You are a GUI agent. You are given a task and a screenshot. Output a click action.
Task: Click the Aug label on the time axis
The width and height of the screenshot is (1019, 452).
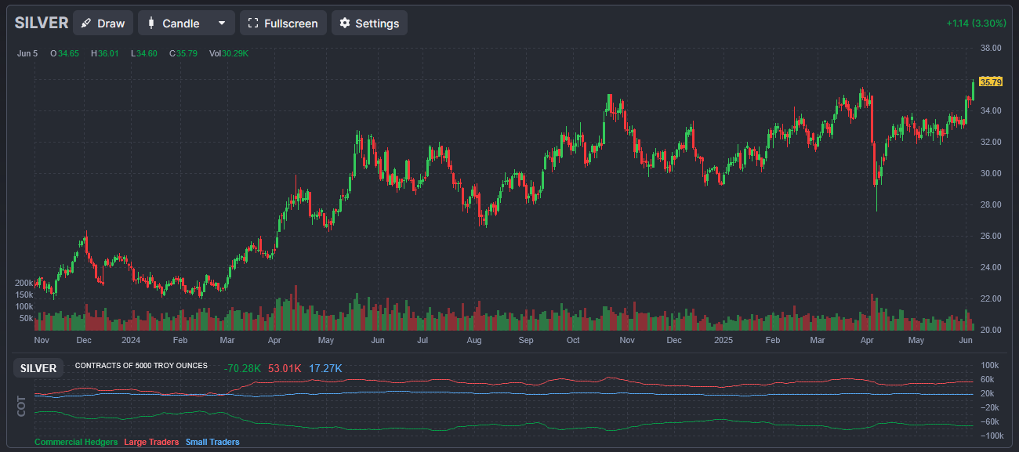(473, 341)
